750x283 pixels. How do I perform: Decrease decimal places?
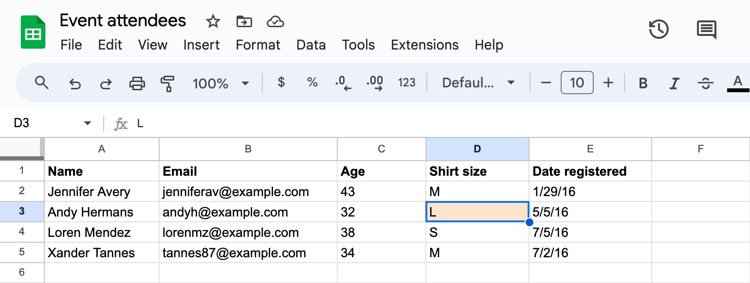343,83
